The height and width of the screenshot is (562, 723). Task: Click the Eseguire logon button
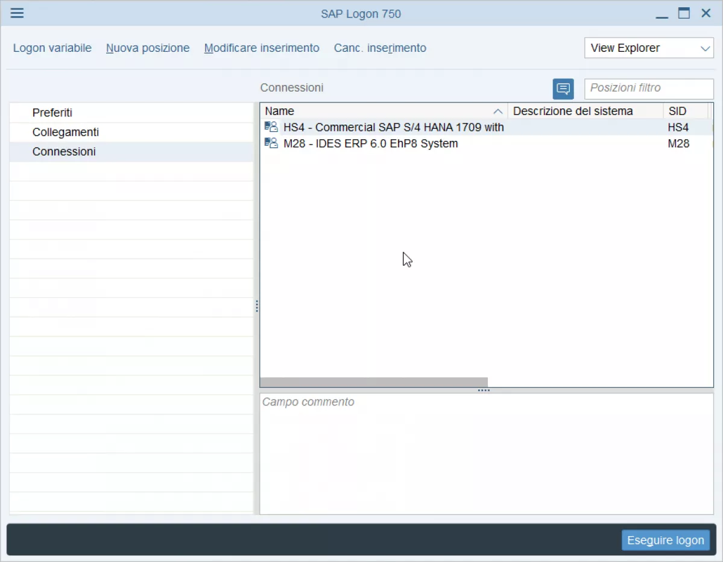(665, 540)
